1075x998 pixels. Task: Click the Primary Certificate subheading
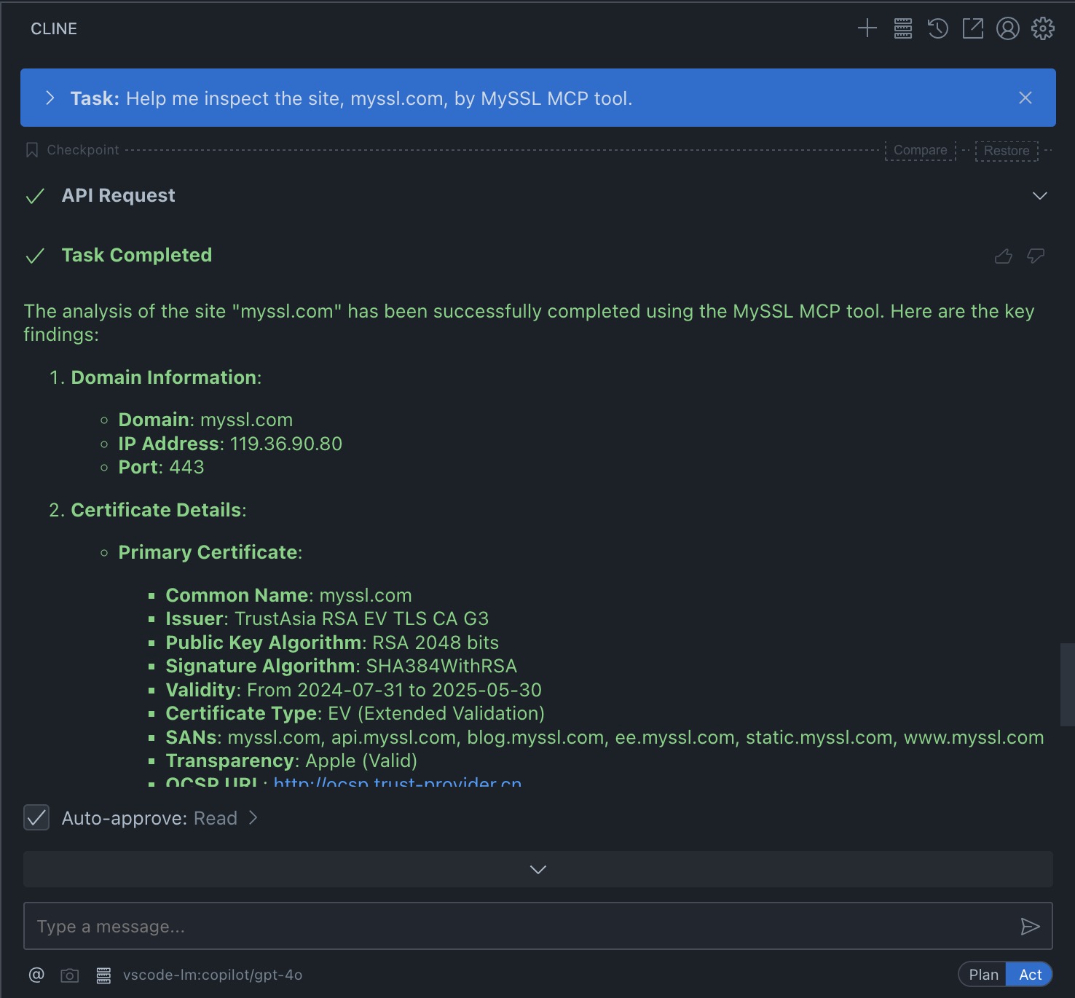click(210, 552)
